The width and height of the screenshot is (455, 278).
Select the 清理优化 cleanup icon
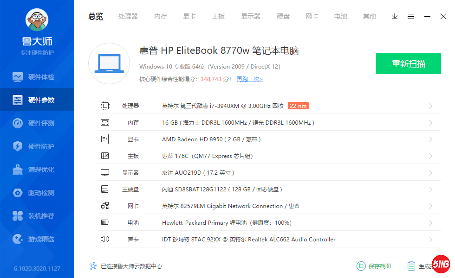(x=18, y=170)
